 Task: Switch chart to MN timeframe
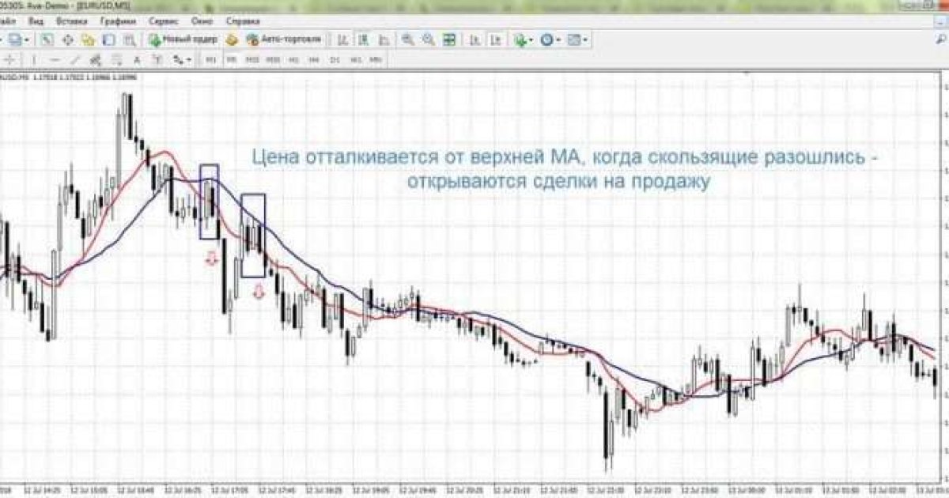coord(376,60)
